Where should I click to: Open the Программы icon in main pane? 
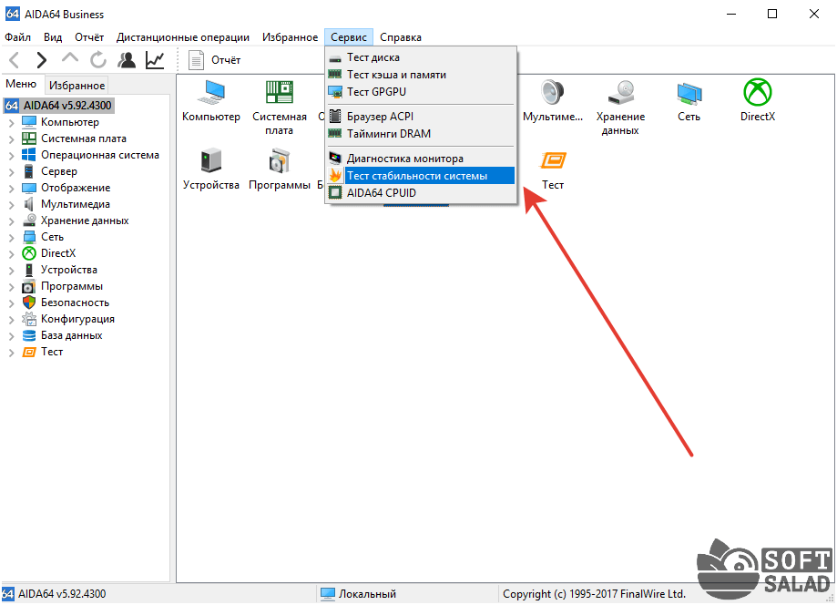pos(280,169)
